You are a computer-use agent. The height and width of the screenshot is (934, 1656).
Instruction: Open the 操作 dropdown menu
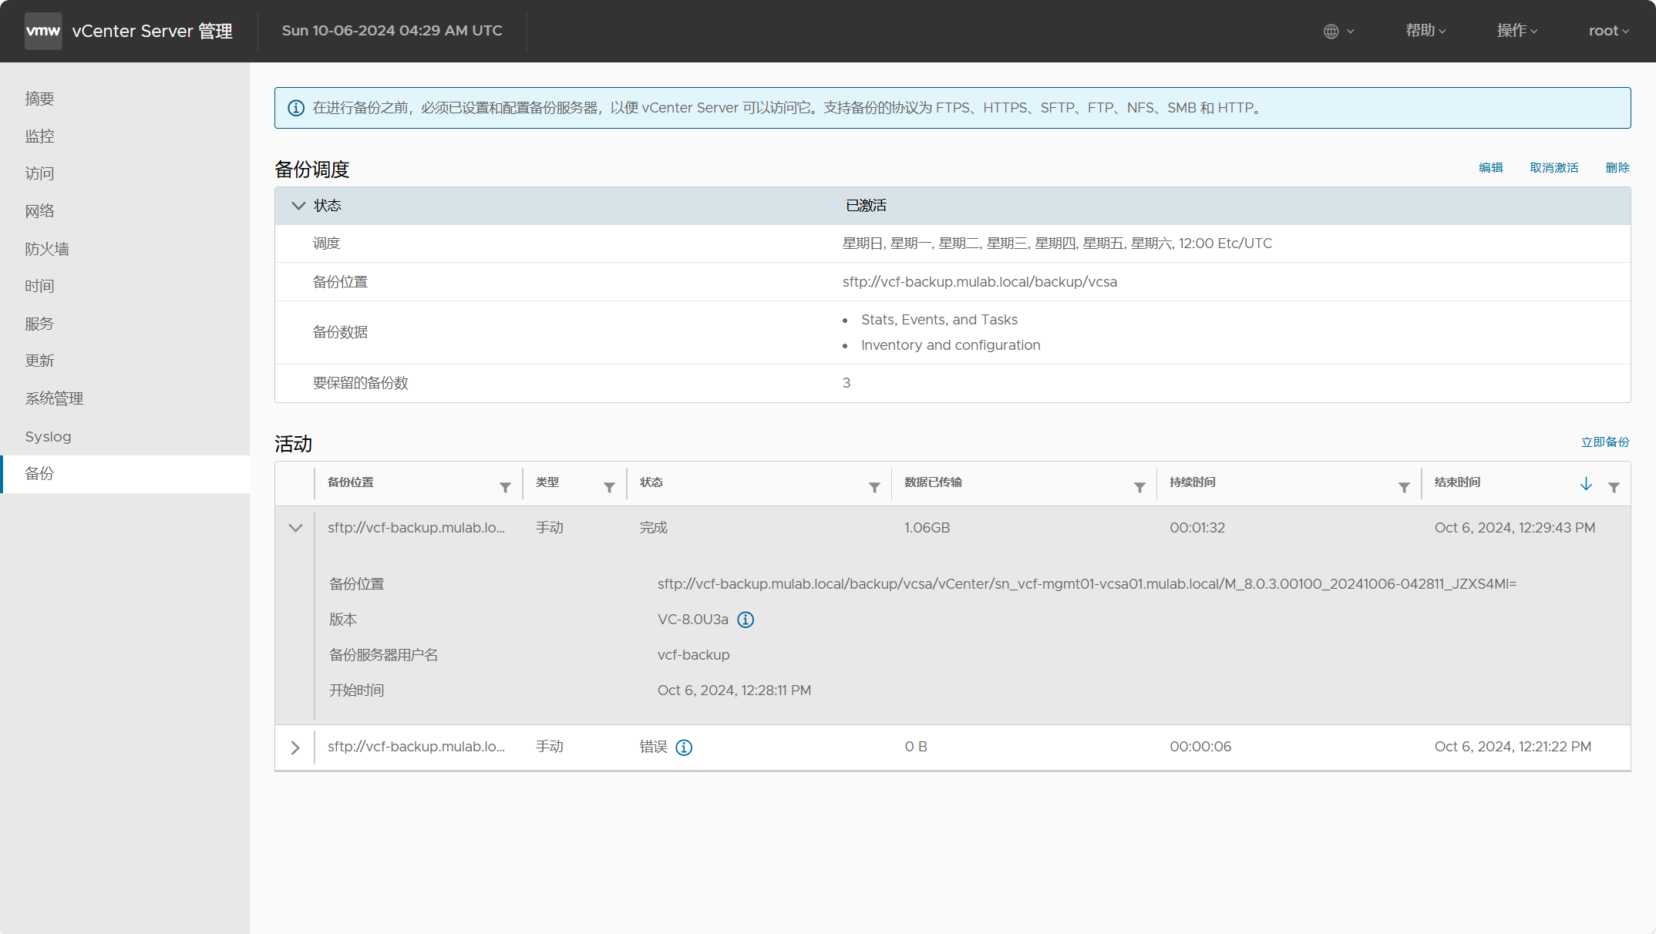click(1517, 31)
